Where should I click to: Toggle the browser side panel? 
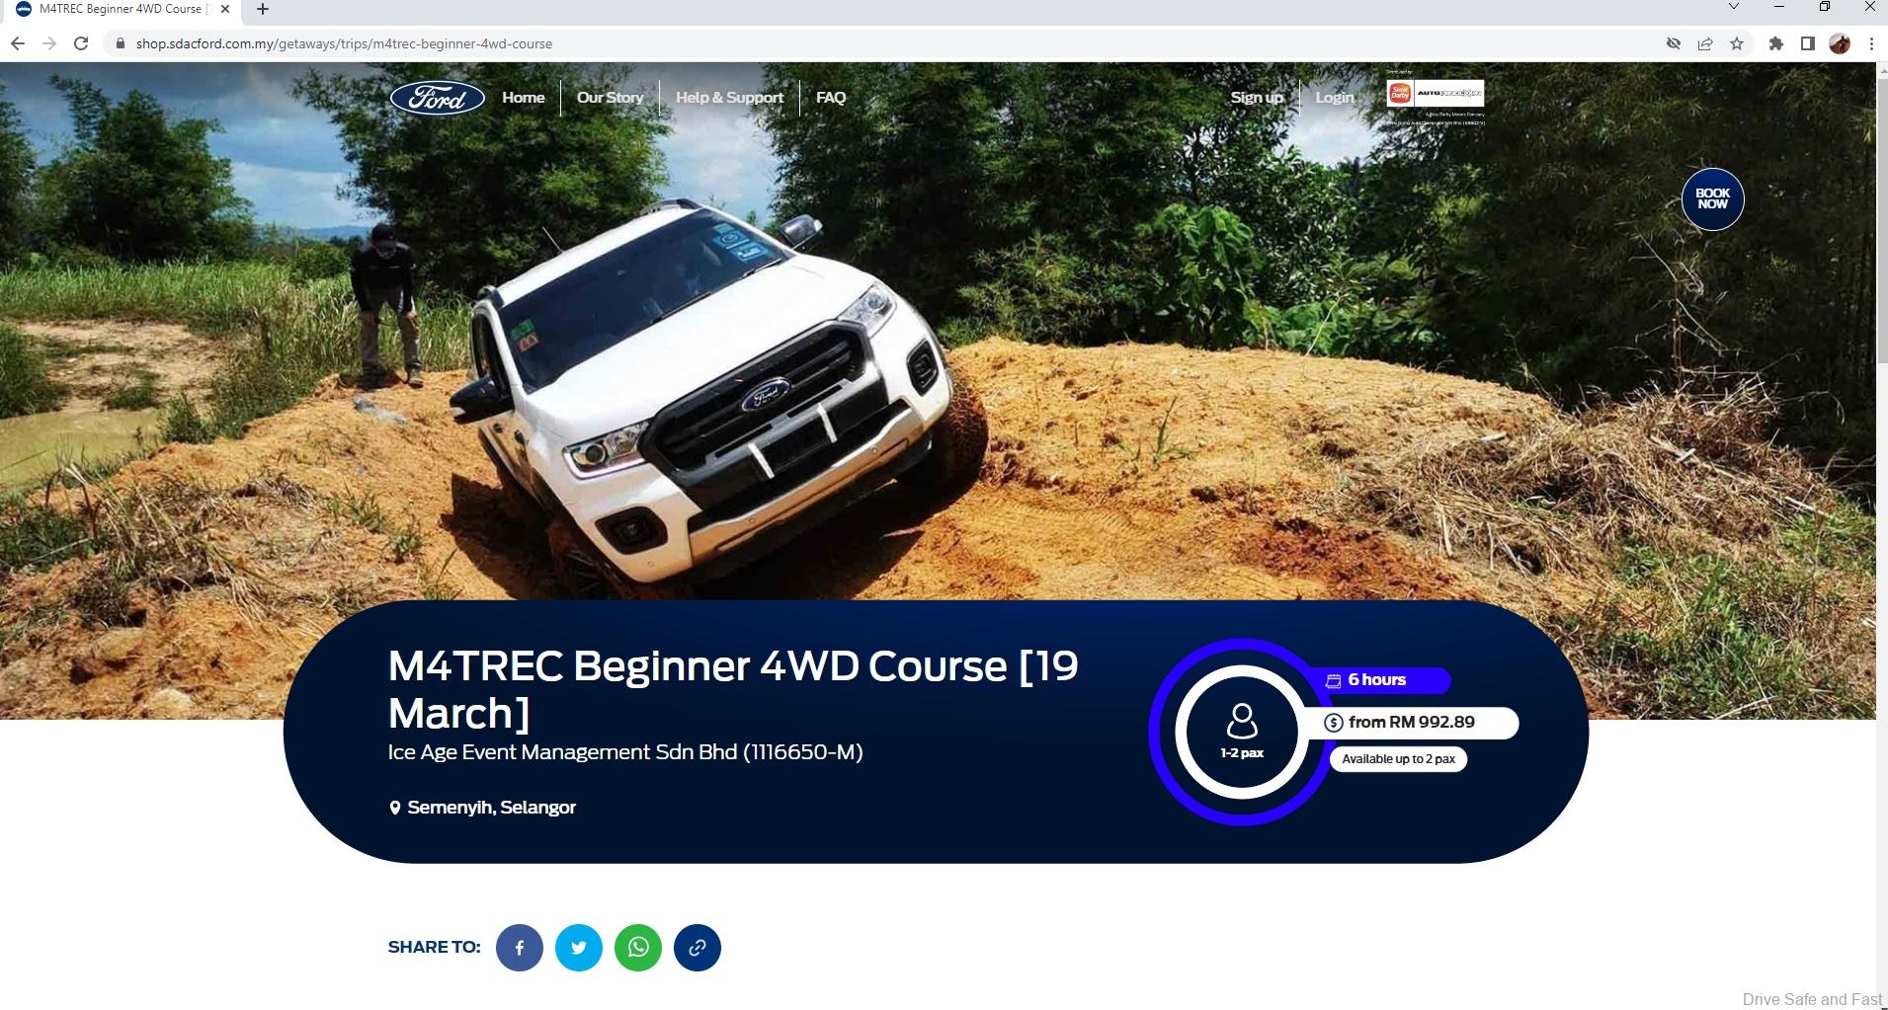pos(1807,43)
